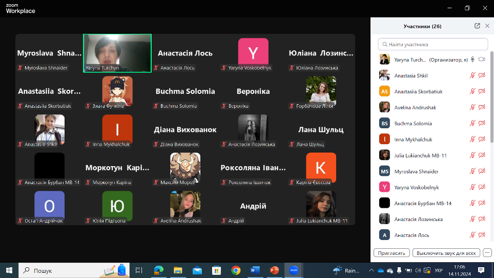
Task: Click the 'Найти участника' search field
Action: click(x=433, y=45)
